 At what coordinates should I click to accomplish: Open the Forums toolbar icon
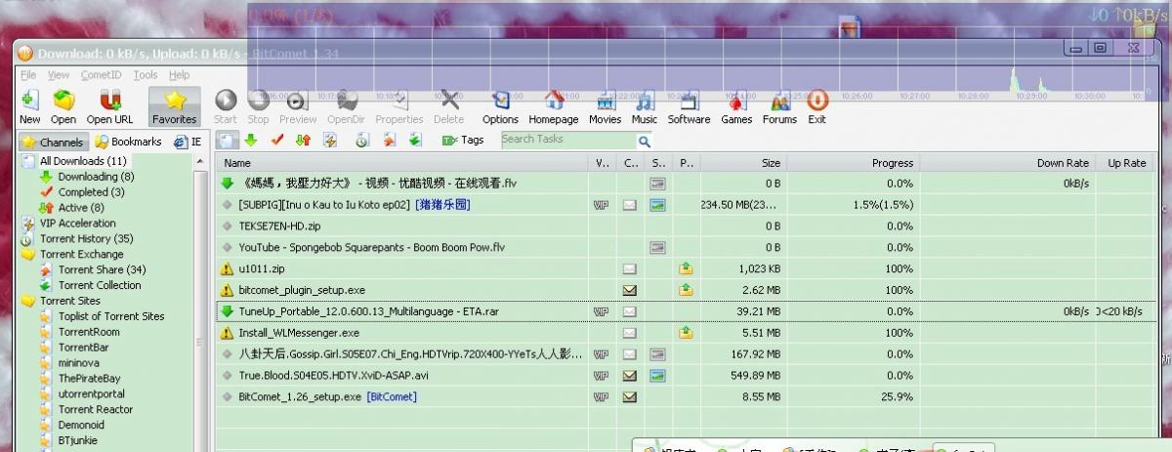coord(779,106)
